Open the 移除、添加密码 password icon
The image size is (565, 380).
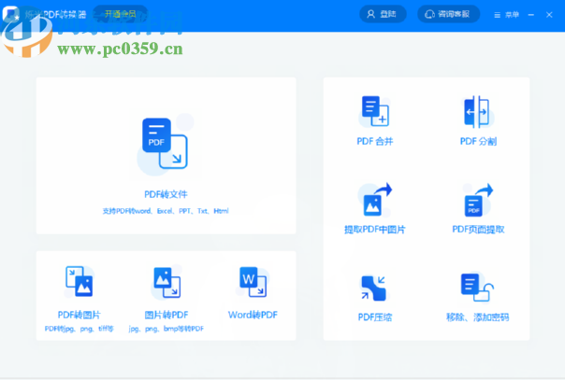477,288
